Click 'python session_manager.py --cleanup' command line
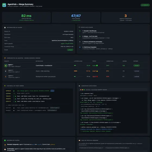Viewport: 152px width, 152px height. (x=98, y=127)
